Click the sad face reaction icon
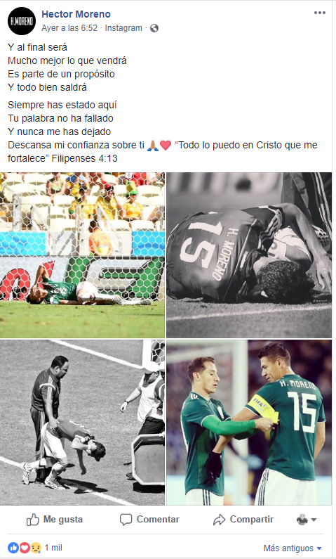The image size is (336, 559). (x=36, y=548)
